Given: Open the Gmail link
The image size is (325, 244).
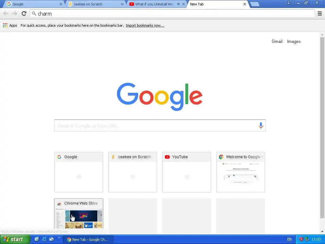Looking at the screenshot, I should [277, 42].
